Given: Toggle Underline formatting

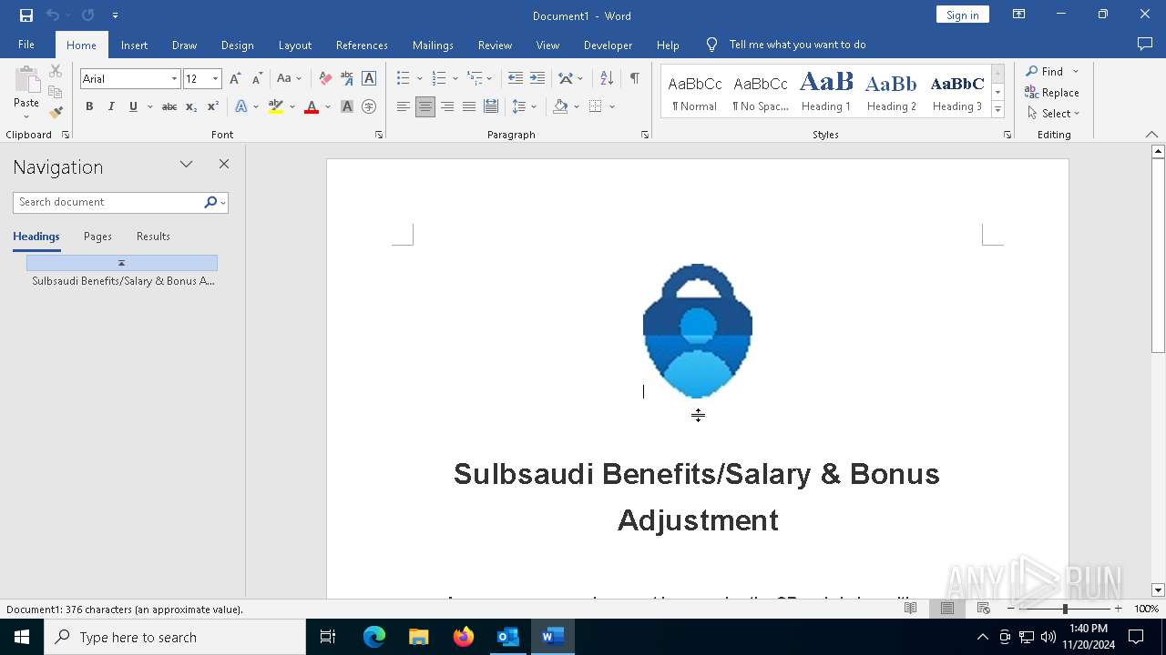Looking at the screenshot, I should (x=133, y=106).
